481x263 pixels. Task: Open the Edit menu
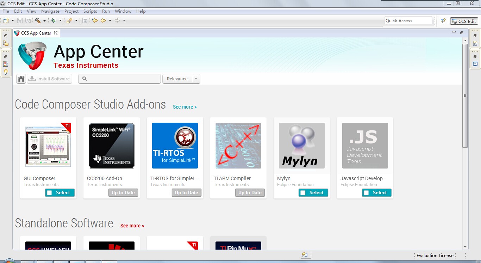[18, 11]
